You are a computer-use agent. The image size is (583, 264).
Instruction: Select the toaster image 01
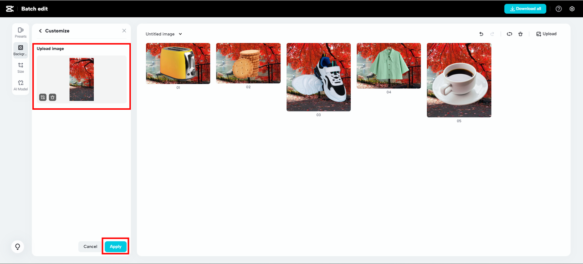[178, 63]
